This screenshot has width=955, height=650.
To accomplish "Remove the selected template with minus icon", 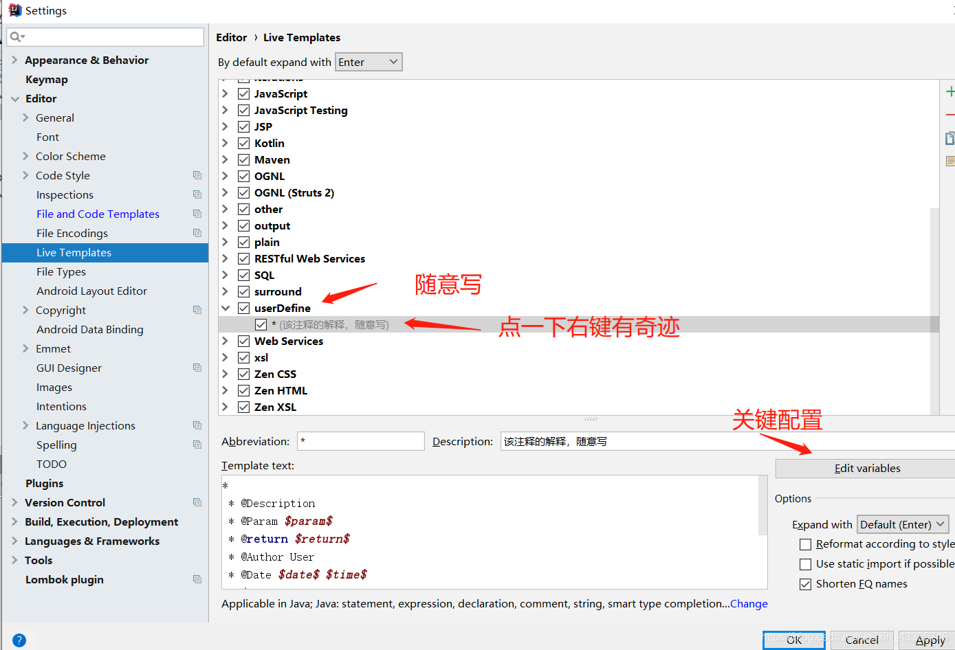I will click(950, 115).
